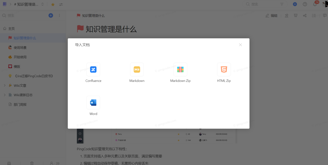
Task: Open the outline list icon in page toolbar
Action: click(314, 16)
